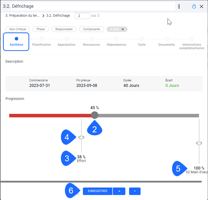Viewport: 208px width, 200px height.
Task: Switch to the Approbation tab
Action: 66,42
